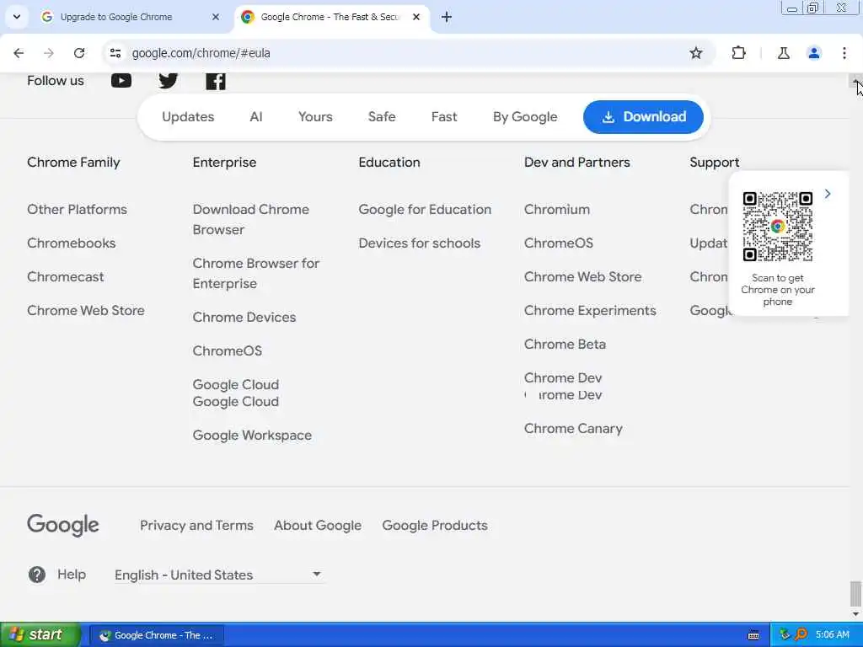Jump to the Updates section
This screenshot has width=863, height=647.
pos(188,116)
